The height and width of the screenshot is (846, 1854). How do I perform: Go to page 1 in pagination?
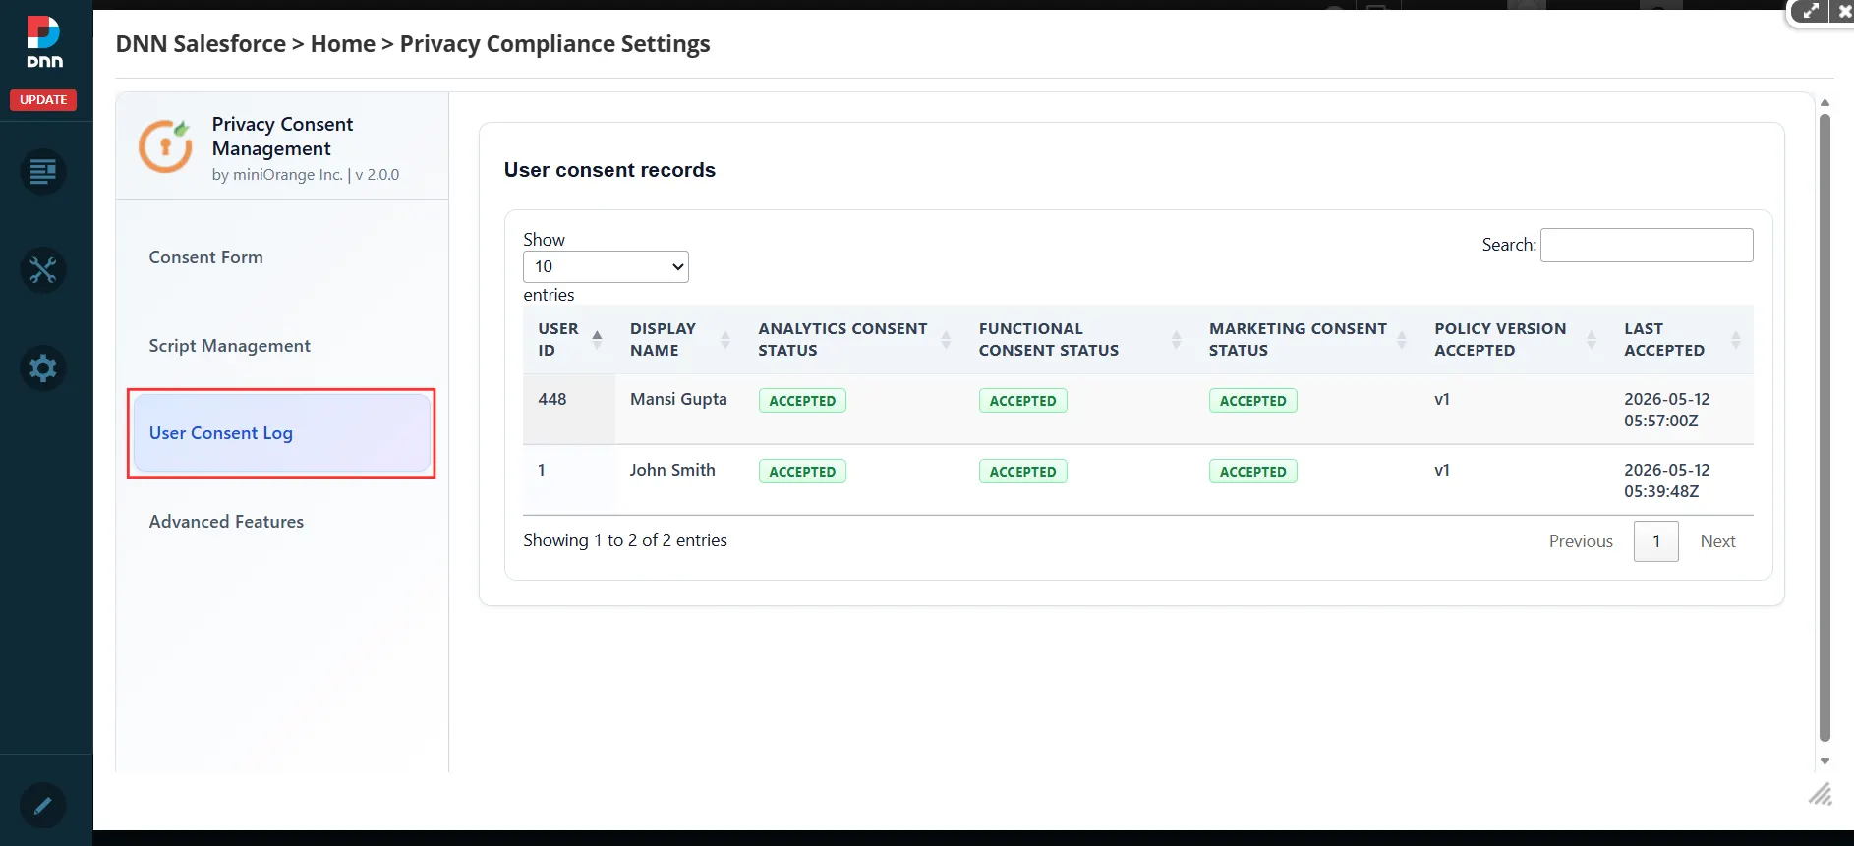(1656, 541)
